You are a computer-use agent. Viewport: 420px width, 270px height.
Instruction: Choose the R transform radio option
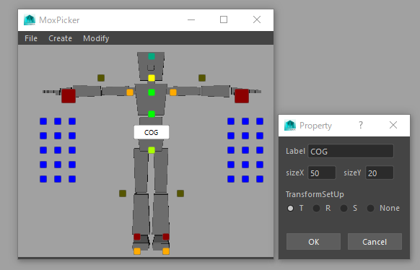(x=316, y=208)
